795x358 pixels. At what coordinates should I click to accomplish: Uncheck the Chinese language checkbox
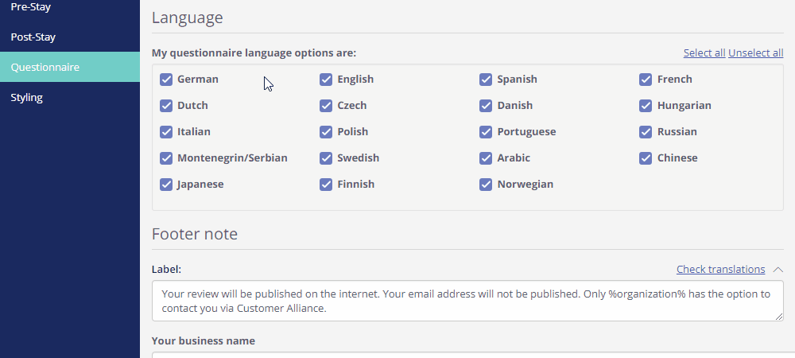[646, 158]
